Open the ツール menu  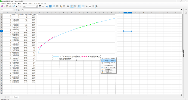(30, 4)
